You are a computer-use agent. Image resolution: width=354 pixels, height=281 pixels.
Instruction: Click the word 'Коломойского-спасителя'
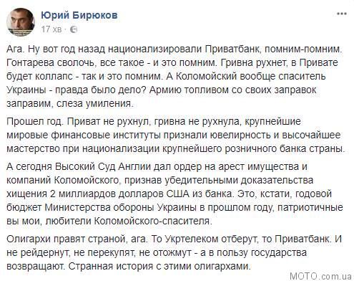coord(153,221)
